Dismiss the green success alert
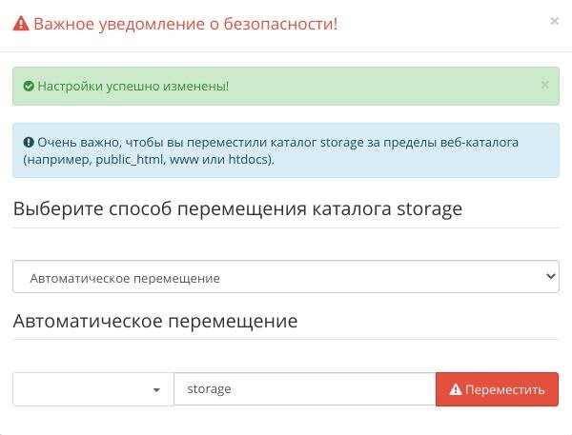 [x=544, y=85]
